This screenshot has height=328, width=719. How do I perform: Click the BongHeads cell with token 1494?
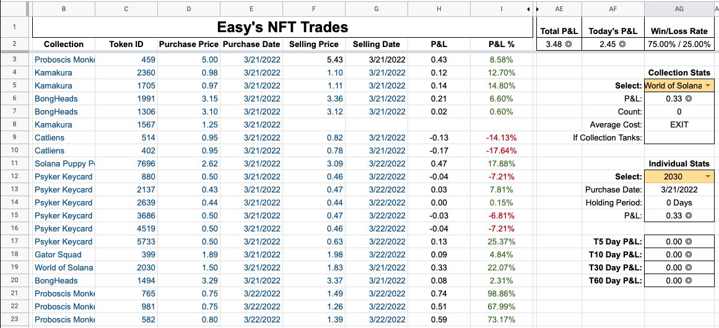[x=64, y=280]
